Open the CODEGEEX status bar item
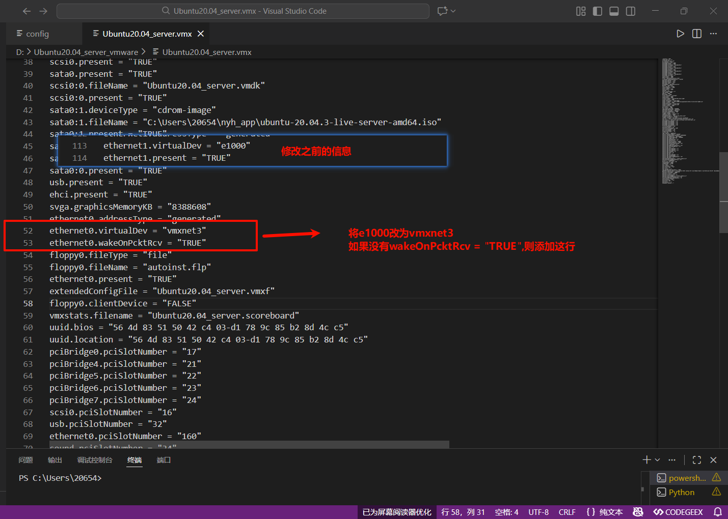The image size is (728, 519). (678, 512)
